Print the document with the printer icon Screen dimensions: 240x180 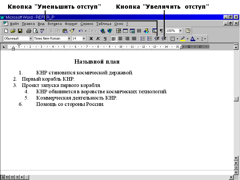coord(28,31)
